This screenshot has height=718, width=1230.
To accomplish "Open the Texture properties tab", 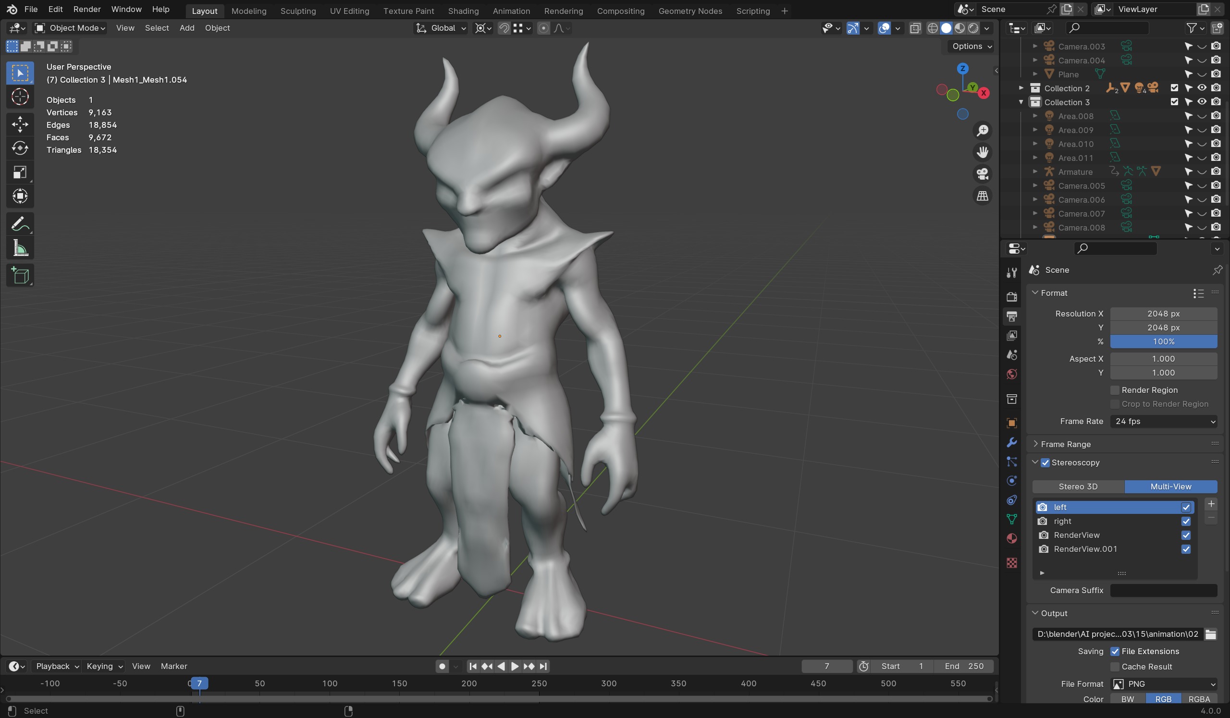I will pyautogui.click(x=1012, y=563).
